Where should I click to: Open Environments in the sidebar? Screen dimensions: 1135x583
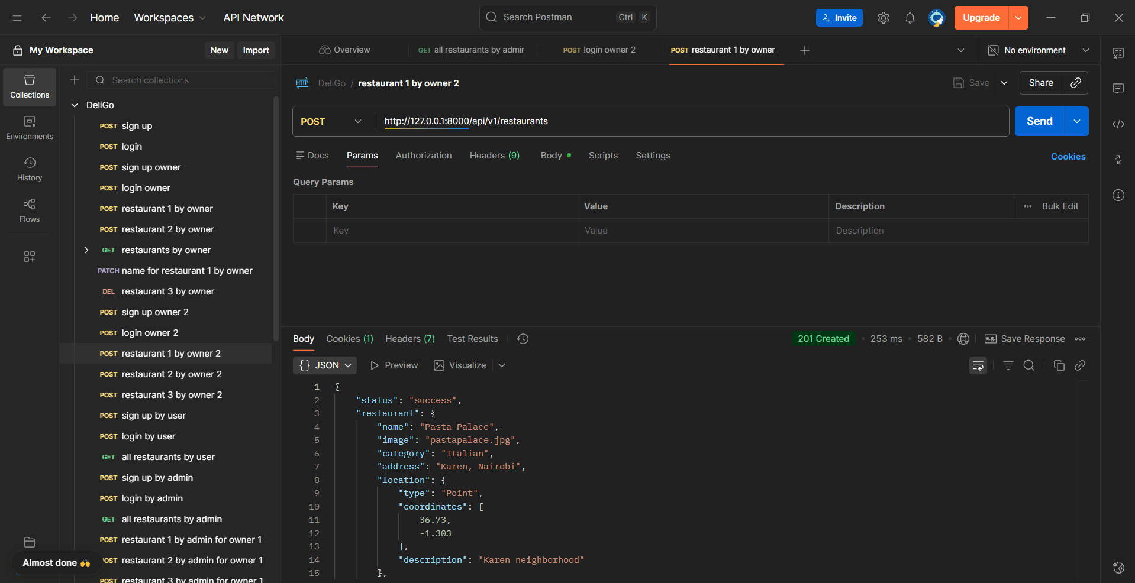coord(30,128)
